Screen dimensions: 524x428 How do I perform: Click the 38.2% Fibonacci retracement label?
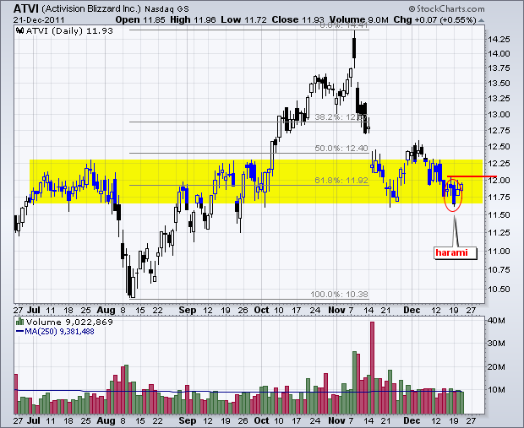[341, 116]
